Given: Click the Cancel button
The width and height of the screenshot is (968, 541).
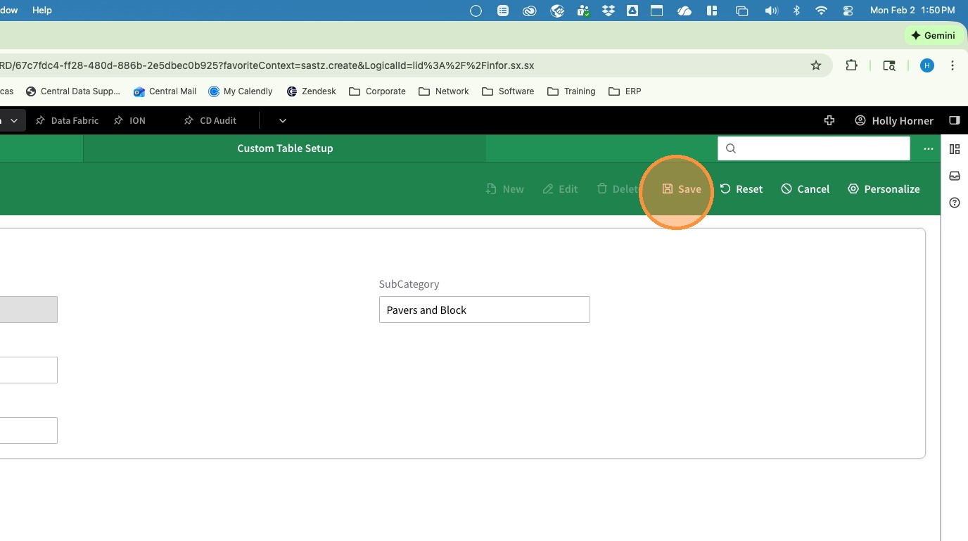Looking at the screenshot, I should click(805, 189).
